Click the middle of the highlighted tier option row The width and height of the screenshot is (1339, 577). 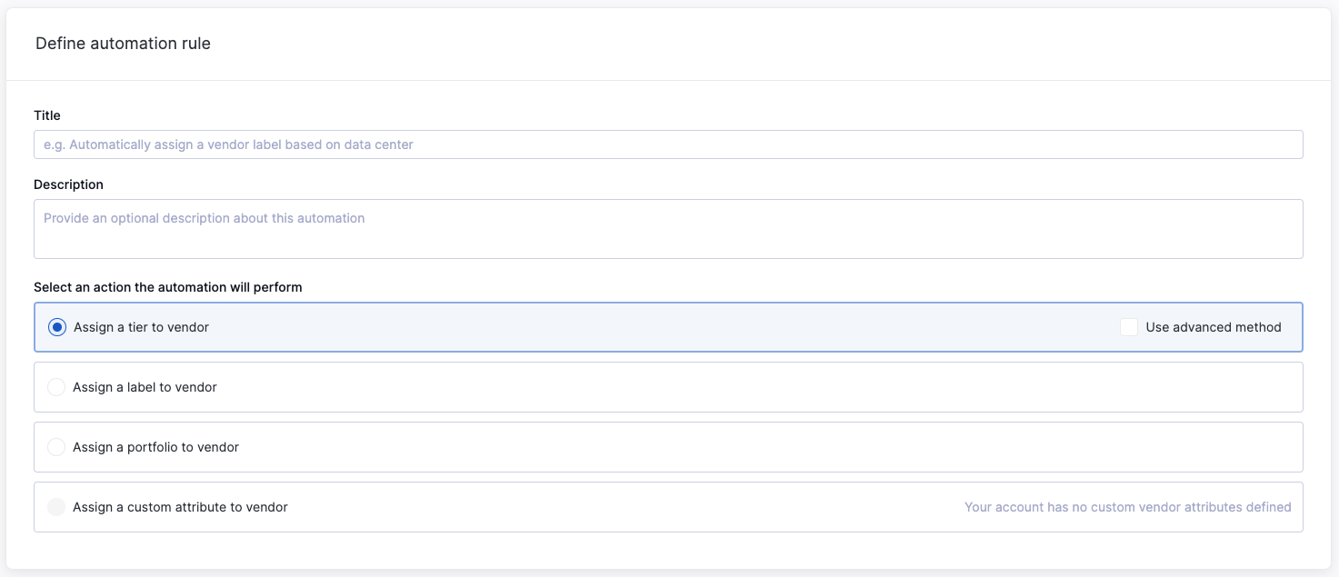coord(668,327)
